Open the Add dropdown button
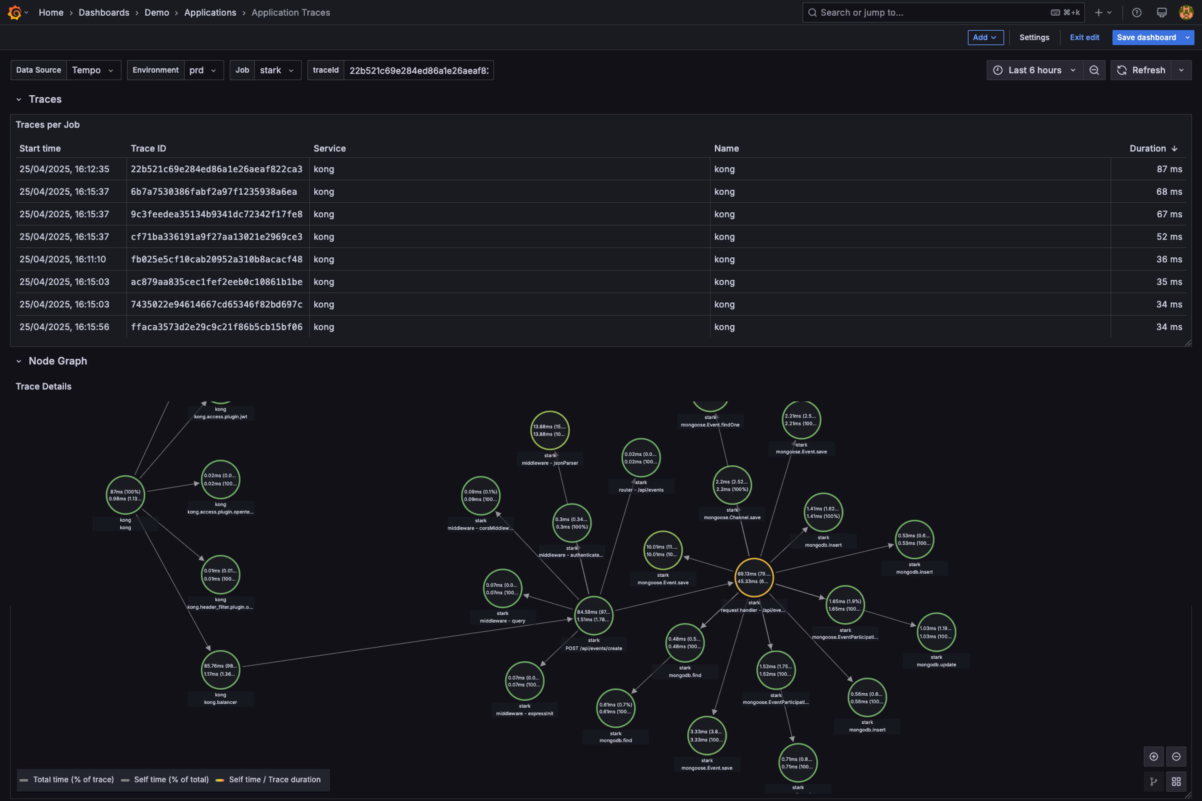 coord(985,37)
